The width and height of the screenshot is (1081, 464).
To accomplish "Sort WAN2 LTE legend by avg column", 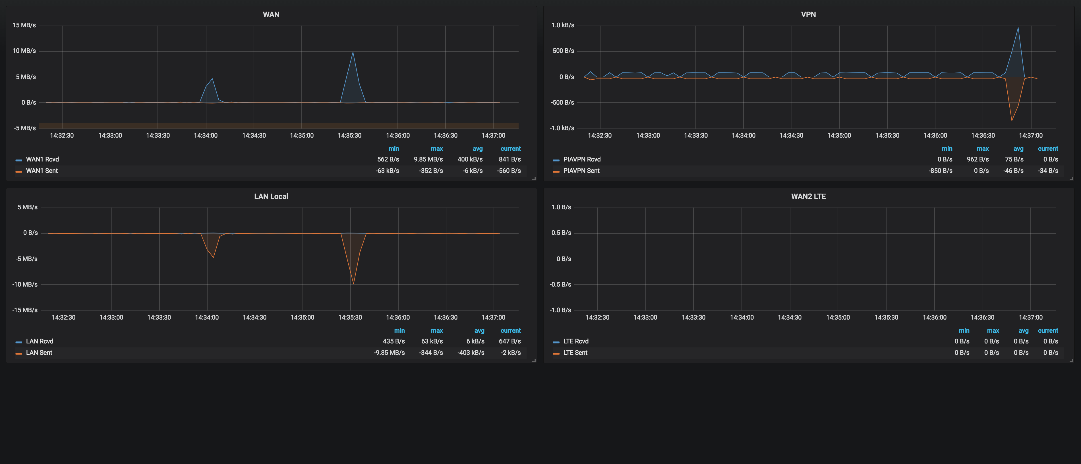I will (1024, 331).
